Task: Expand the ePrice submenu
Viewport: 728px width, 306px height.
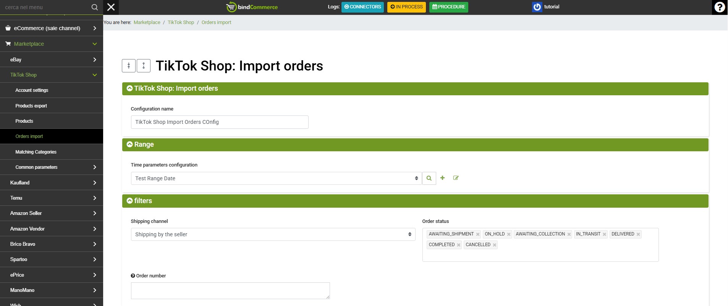Action: tap(52, 275)
